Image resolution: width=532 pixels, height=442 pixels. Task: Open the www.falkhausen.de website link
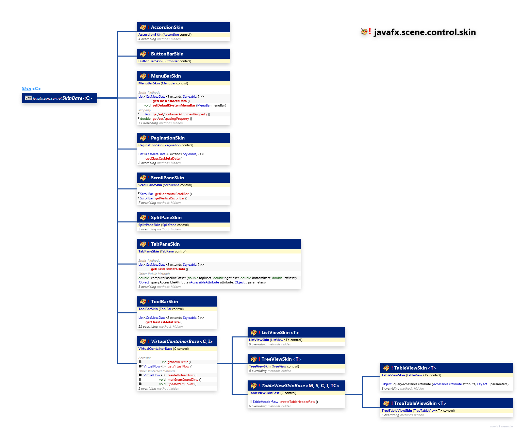pos(501,426)
